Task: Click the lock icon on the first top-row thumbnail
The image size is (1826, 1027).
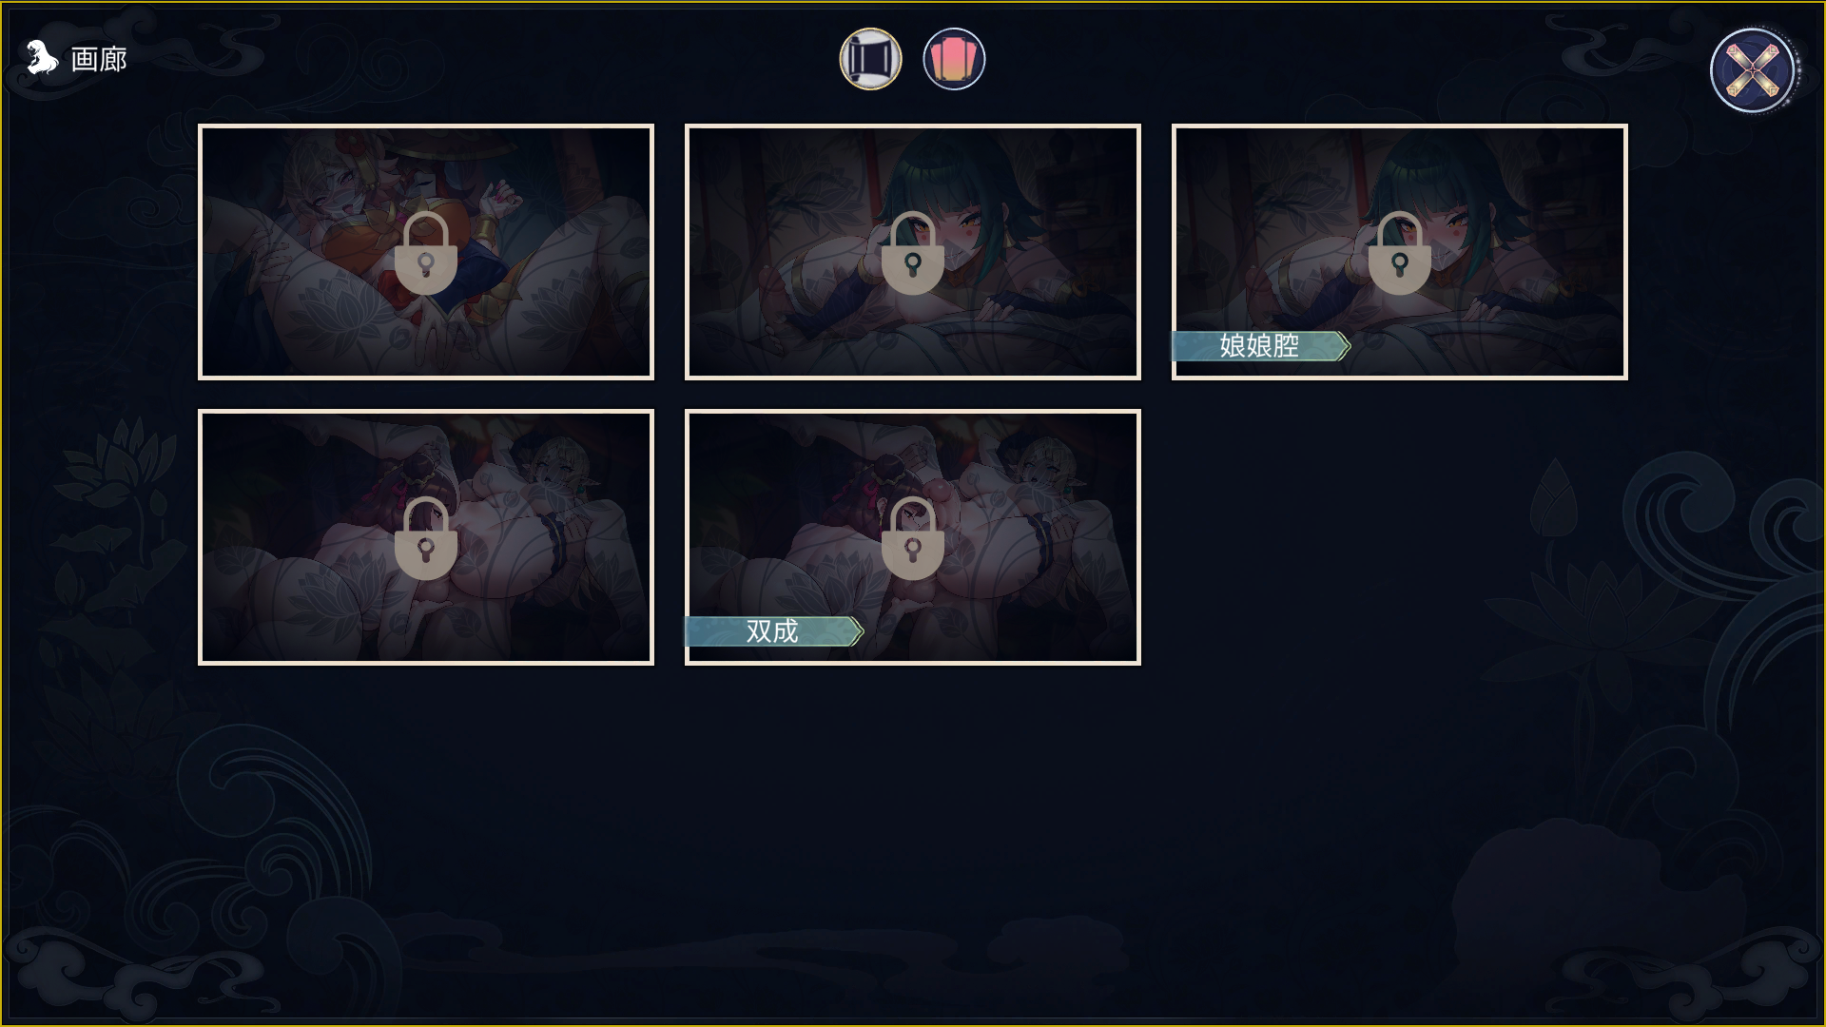Action: 425,253
